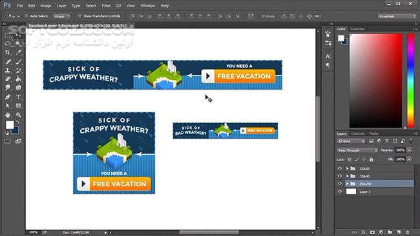This screenshot has height=236, width=420.
Task: Select the Healing Brush tool
Action: point(8,62)
